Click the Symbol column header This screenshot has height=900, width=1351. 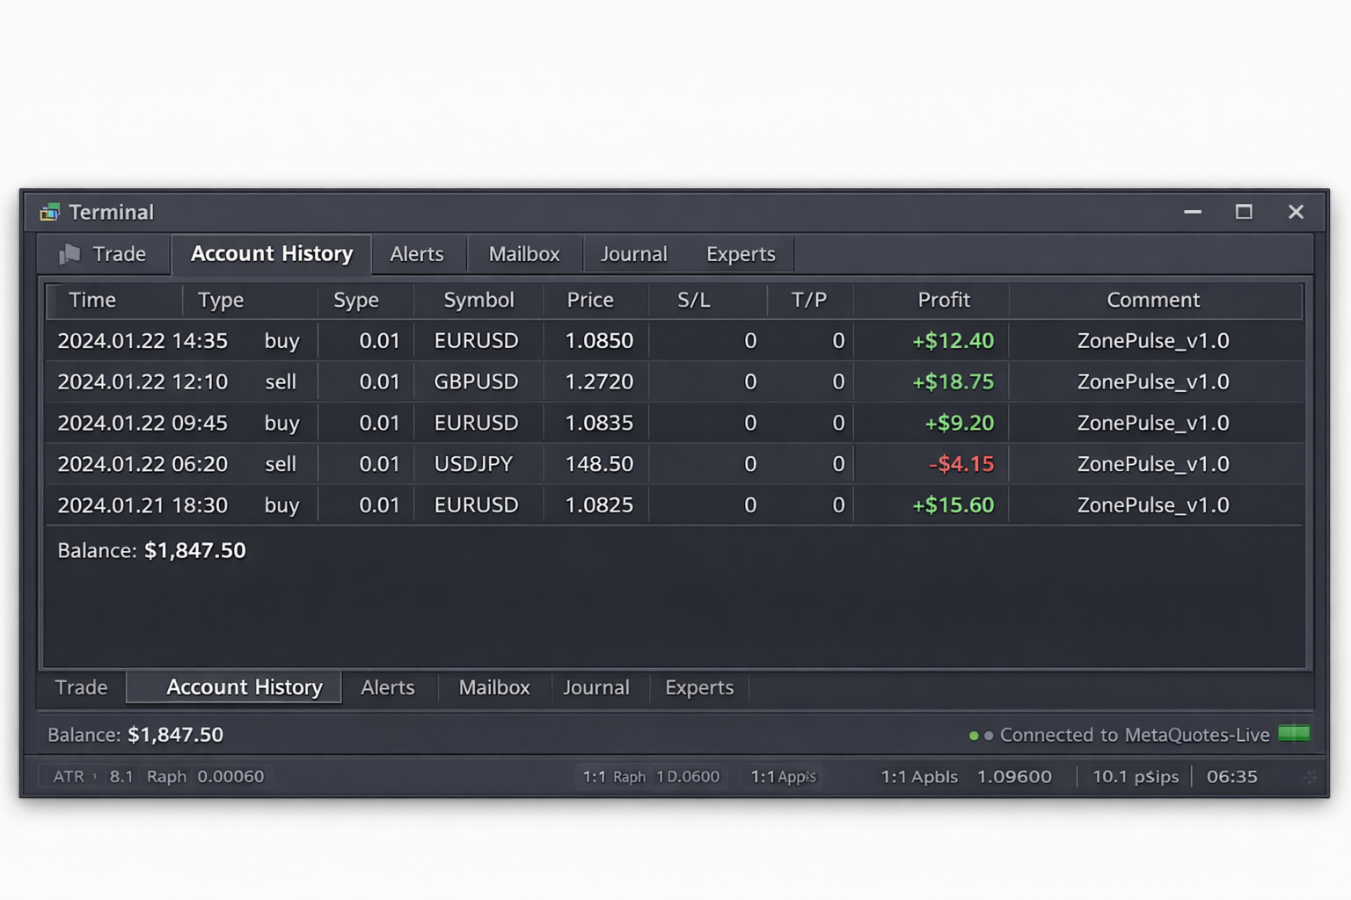coord(478,301)
